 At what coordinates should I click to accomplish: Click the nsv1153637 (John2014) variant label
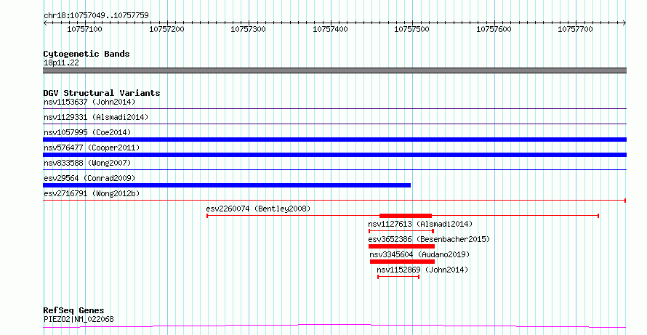tap(89, 102)
